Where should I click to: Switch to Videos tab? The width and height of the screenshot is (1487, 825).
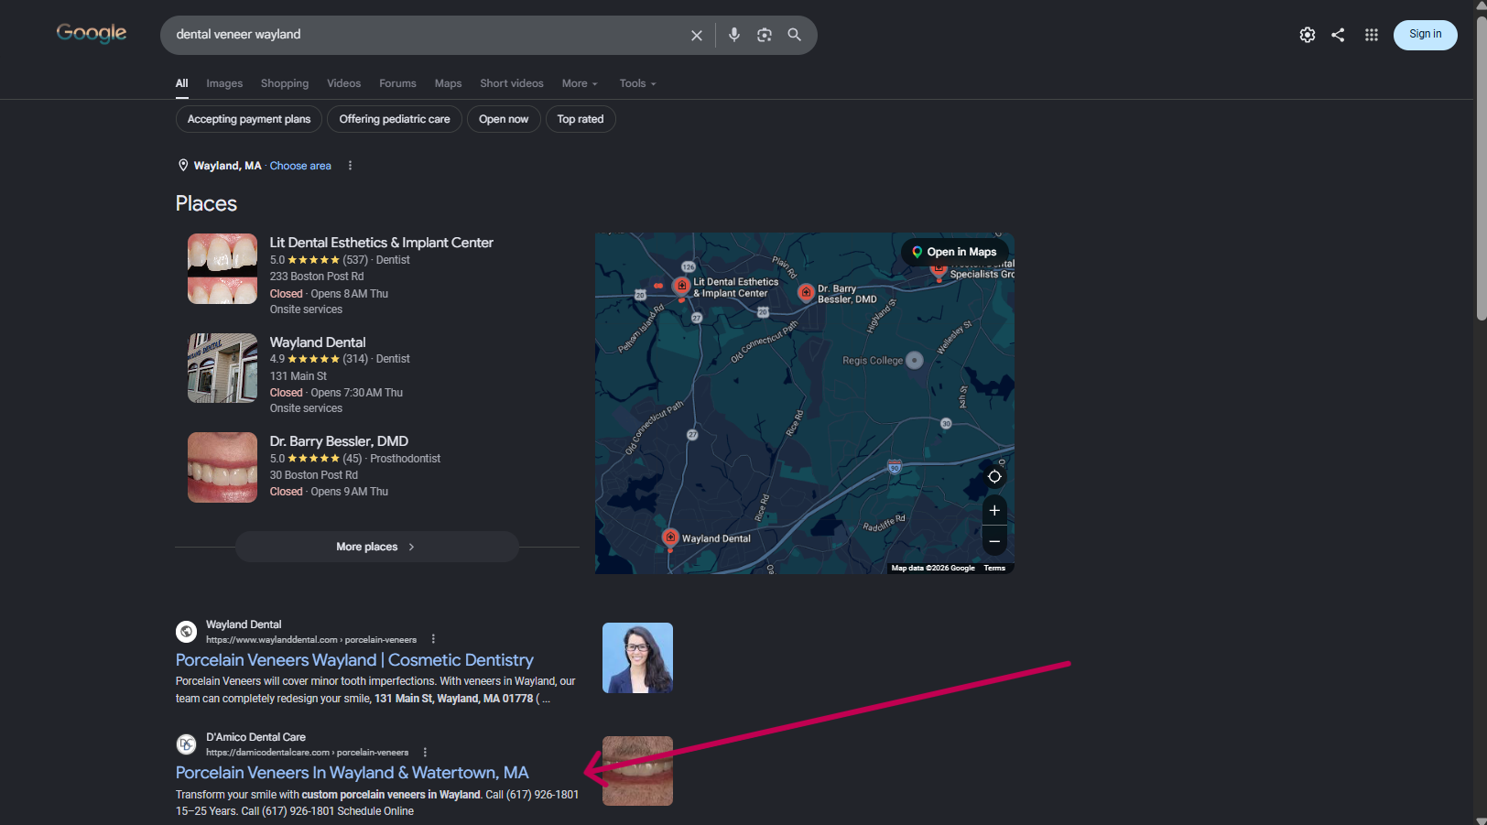[344, 83]
